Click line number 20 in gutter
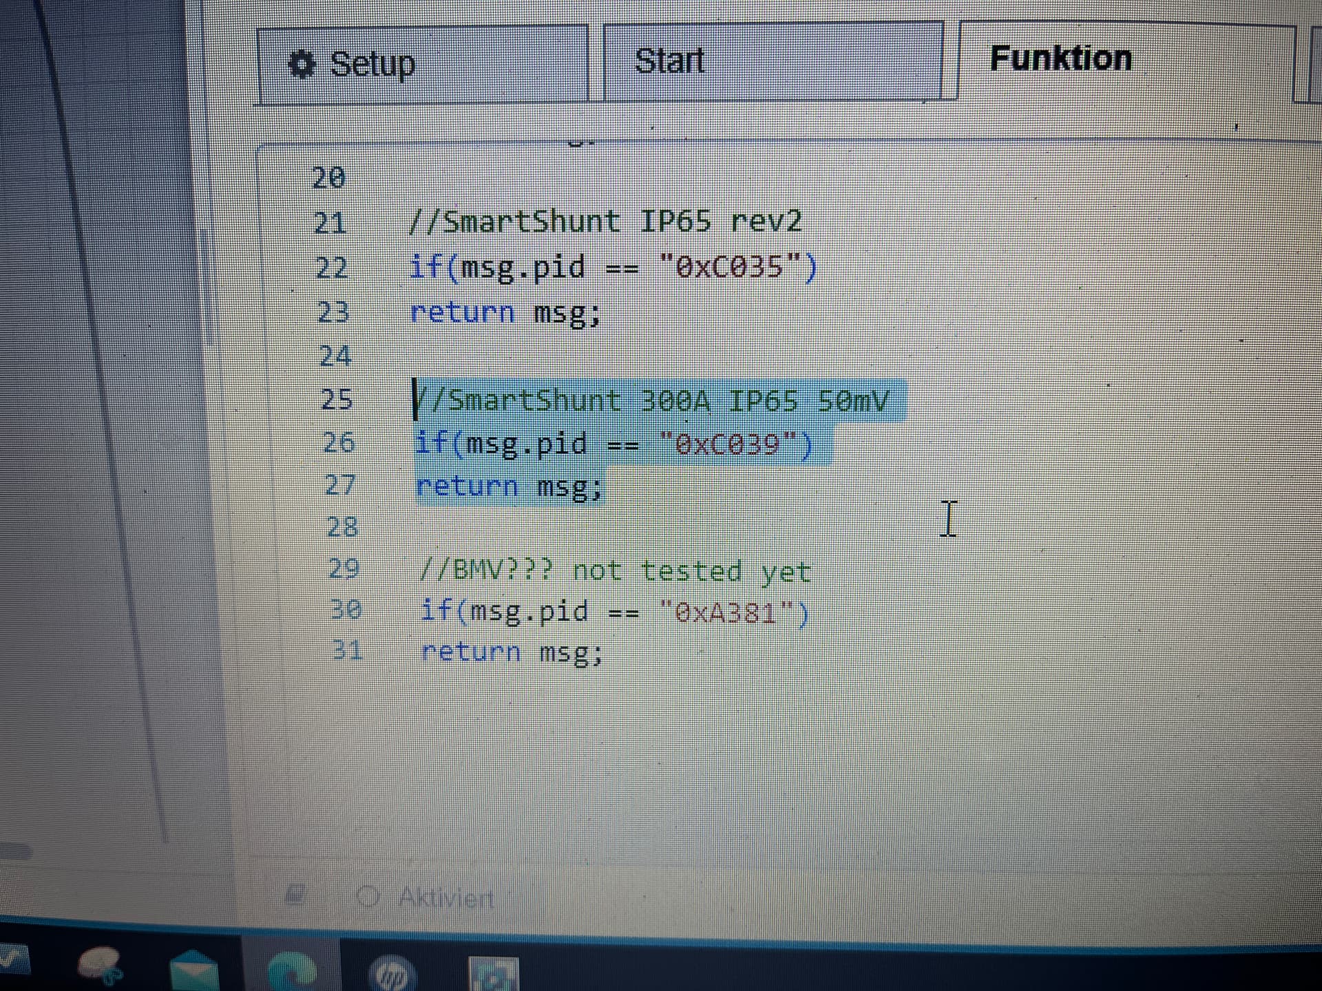This screenshot has width=1322, height=991. [x=328, y=178]
